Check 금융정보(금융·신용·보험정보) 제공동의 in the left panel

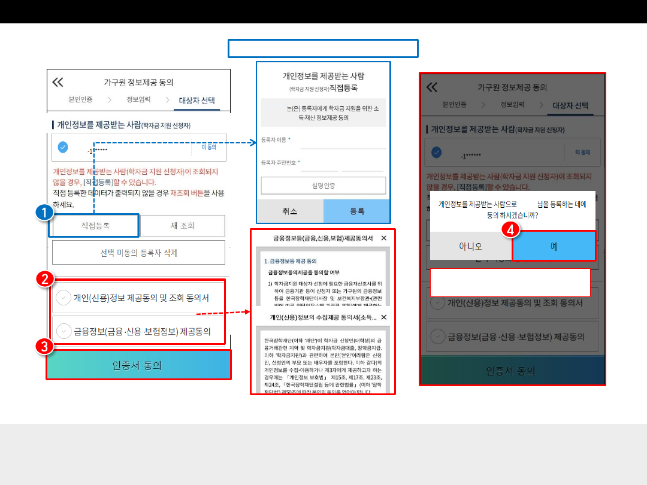coord(62,331)
